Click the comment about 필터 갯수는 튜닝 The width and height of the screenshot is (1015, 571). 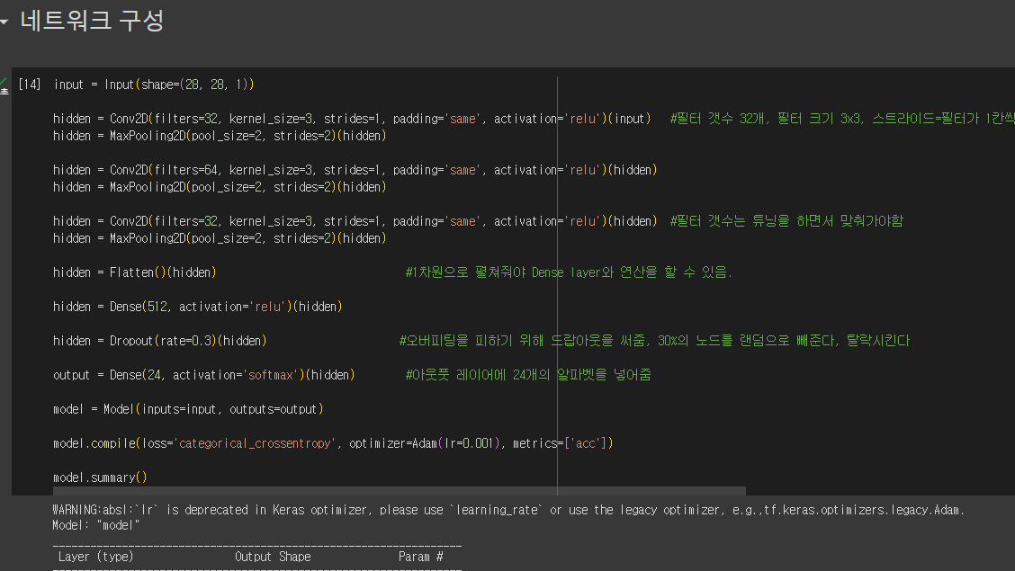(x=786, y=221)
